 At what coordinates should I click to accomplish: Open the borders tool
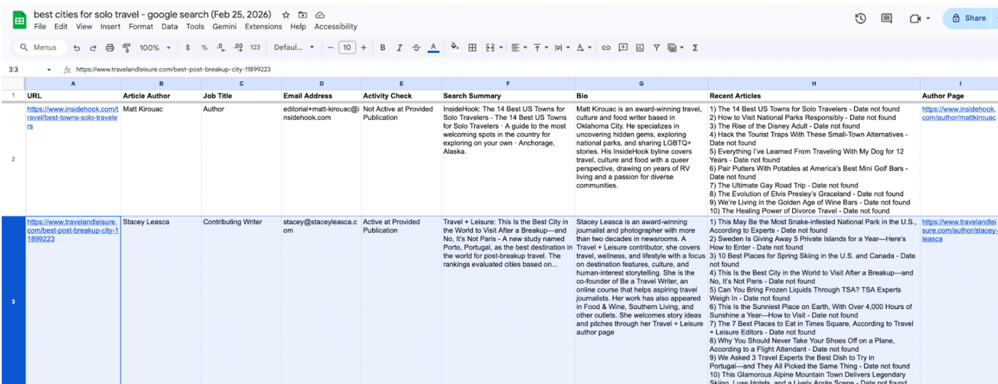(472, 48)
